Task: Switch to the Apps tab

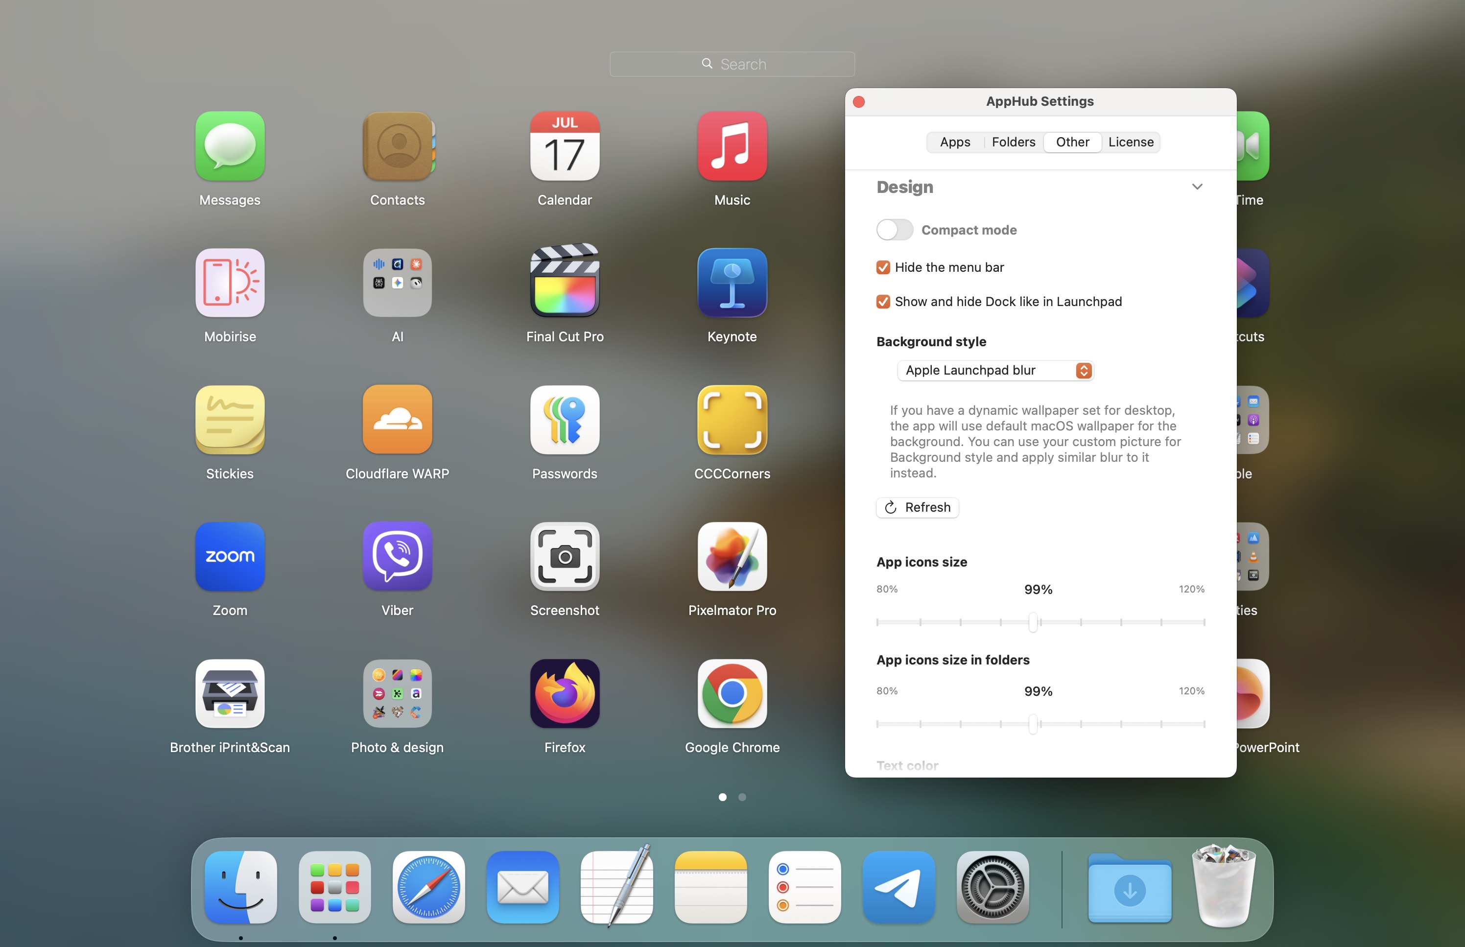Action: tap(955, 142)
